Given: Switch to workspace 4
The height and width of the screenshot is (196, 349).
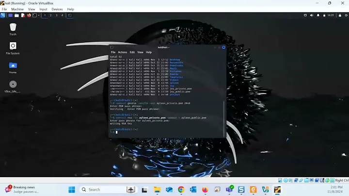Looking at the screenshot, I should click(62, 15).
